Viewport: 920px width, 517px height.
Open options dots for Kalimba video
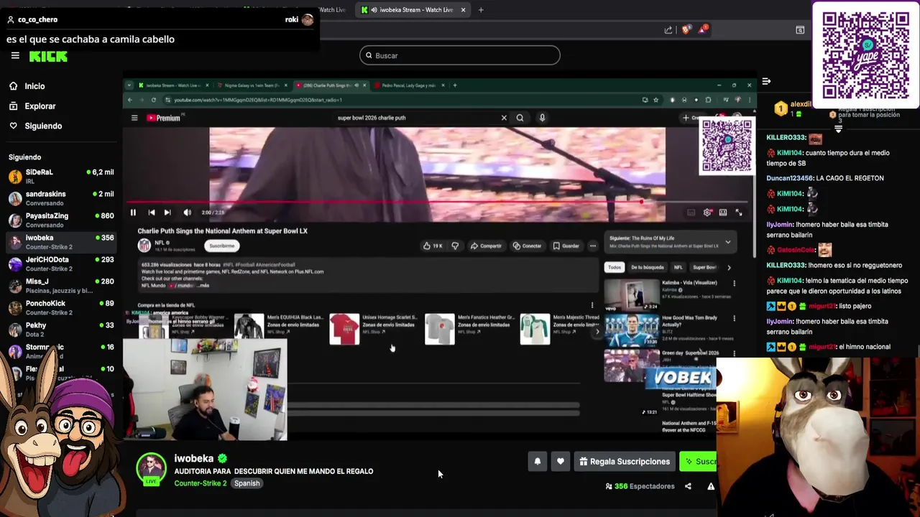734,283
